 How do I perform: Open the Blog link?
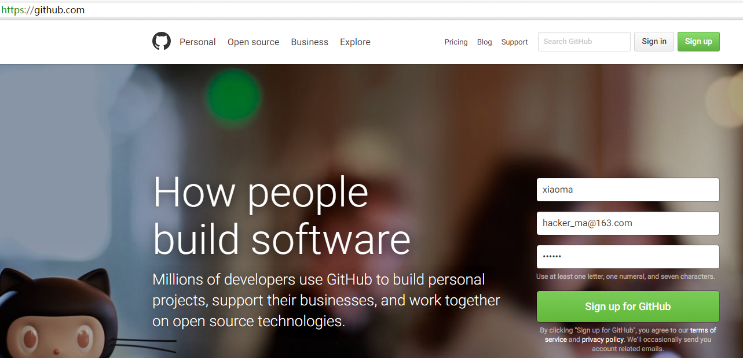point(484,42)
